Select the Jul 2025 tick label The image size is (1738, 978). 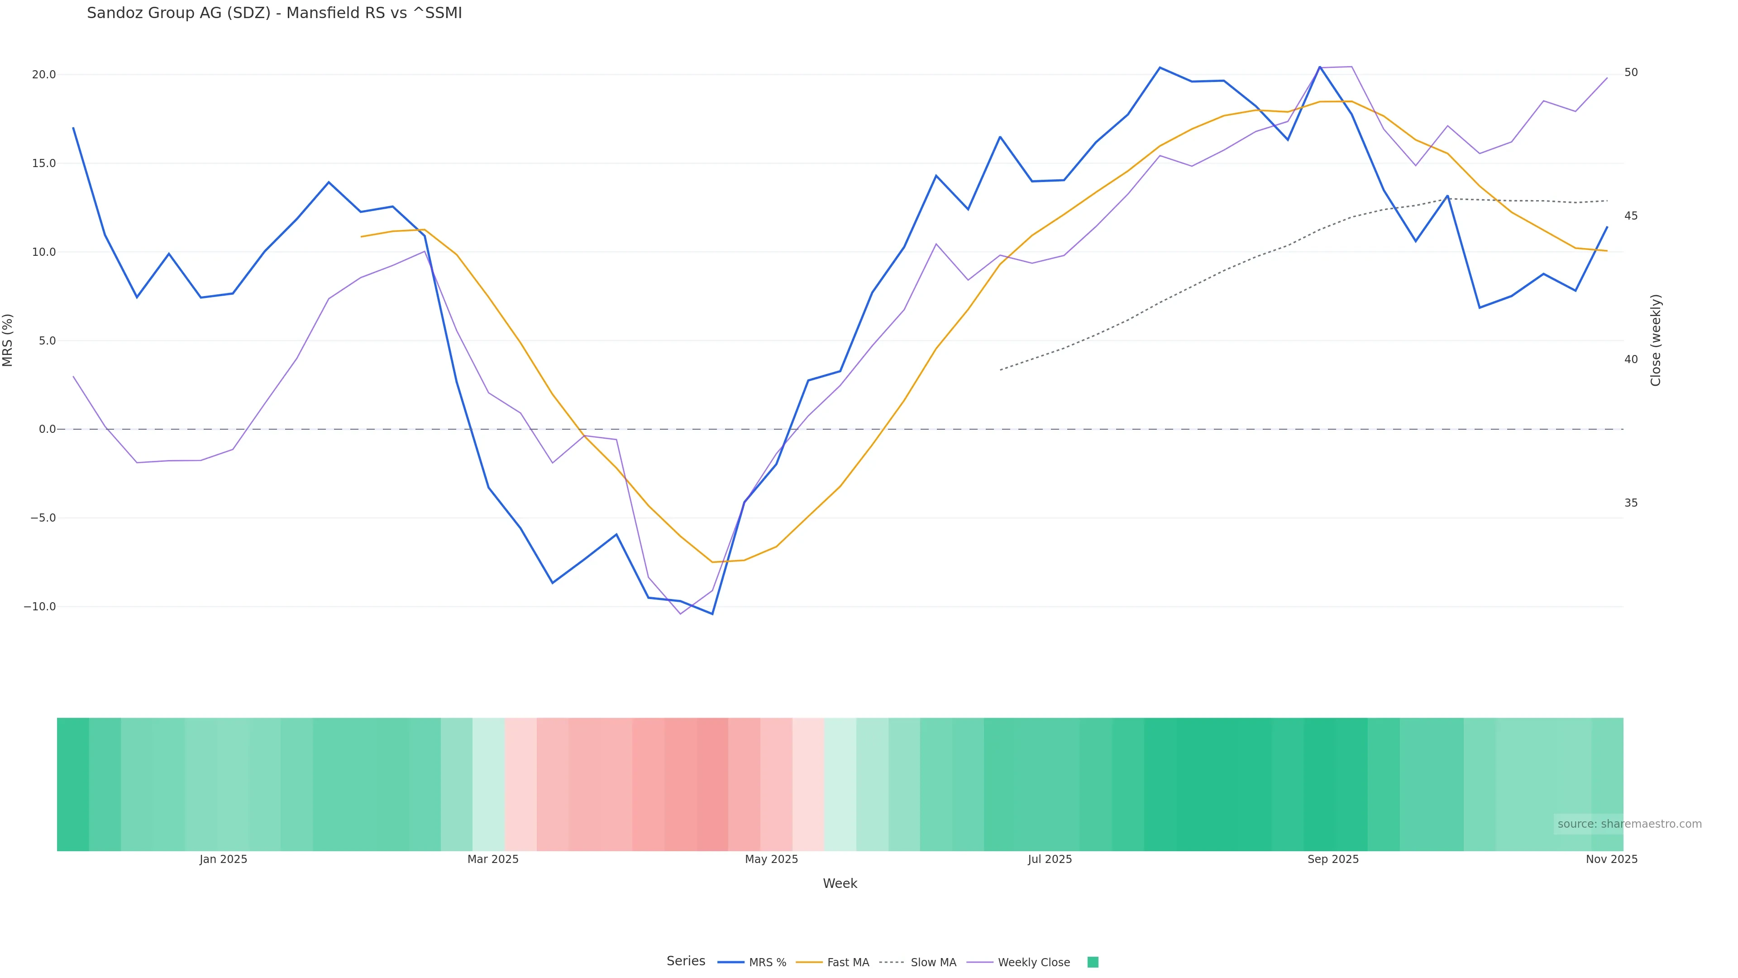pyautogui.click(x=1050, y=859)
